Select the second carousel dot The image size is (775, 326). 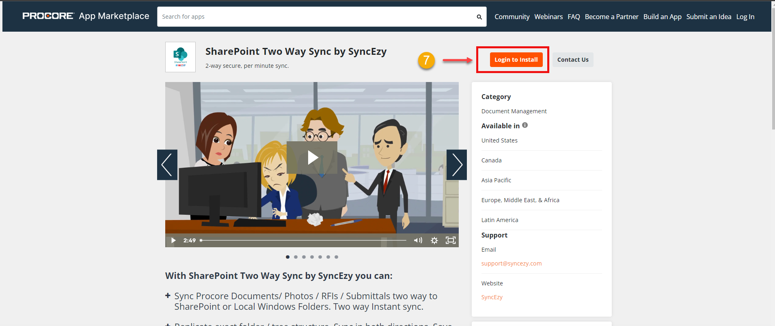[296, 257]
